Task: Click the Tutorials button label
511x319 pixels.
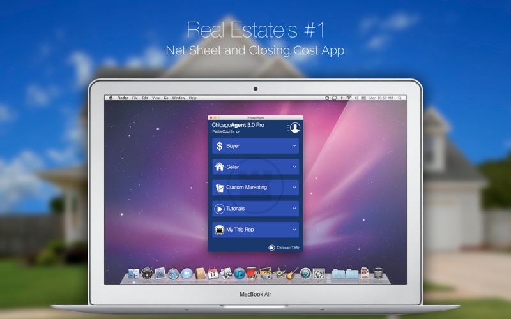Action: point(235,209)
